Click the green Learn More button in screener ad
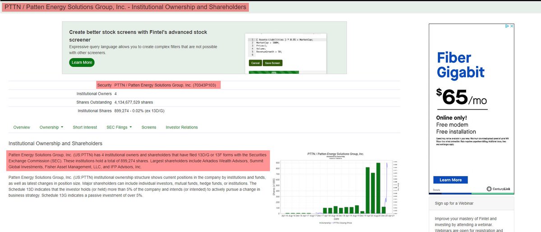 click(x=82, y=62)
